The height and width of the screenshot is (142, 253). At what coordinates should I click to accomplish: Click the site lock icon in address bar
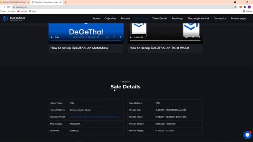coord(14,7)
